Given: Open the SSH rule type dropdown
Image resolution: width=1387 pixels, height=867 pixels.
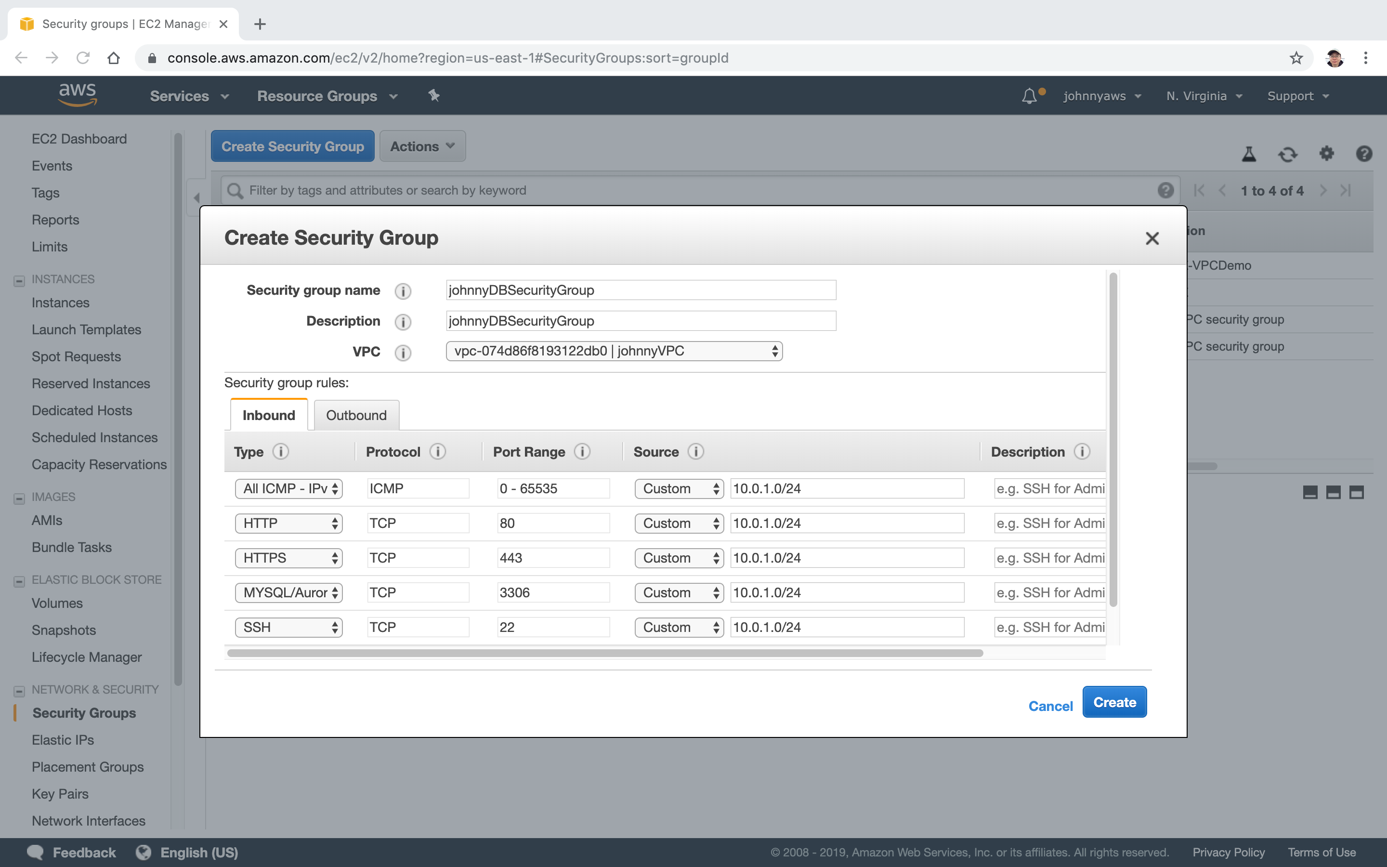Looking at the screenshot, I should [288, 627].
